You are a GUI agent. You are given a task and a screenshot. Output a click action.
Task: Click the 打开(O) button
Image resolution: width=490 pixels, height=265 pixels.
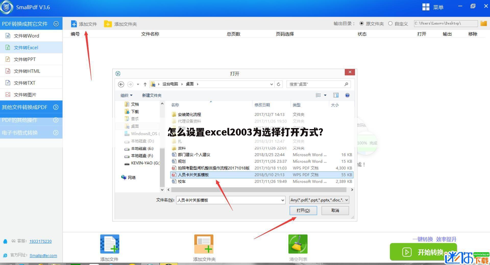coord(303,211)
